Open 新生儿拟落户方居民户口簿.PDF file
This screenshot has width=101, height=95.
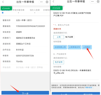(x=72, y=14)
